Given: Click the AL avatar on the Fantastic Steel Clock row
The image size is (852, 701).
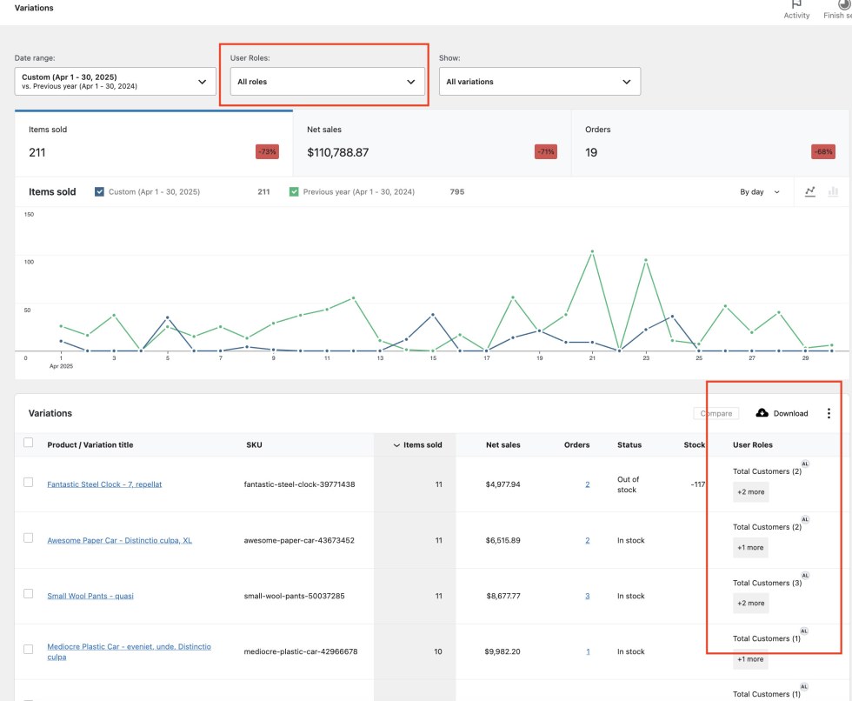Looking at the screenshot, I should pos(805,464).
